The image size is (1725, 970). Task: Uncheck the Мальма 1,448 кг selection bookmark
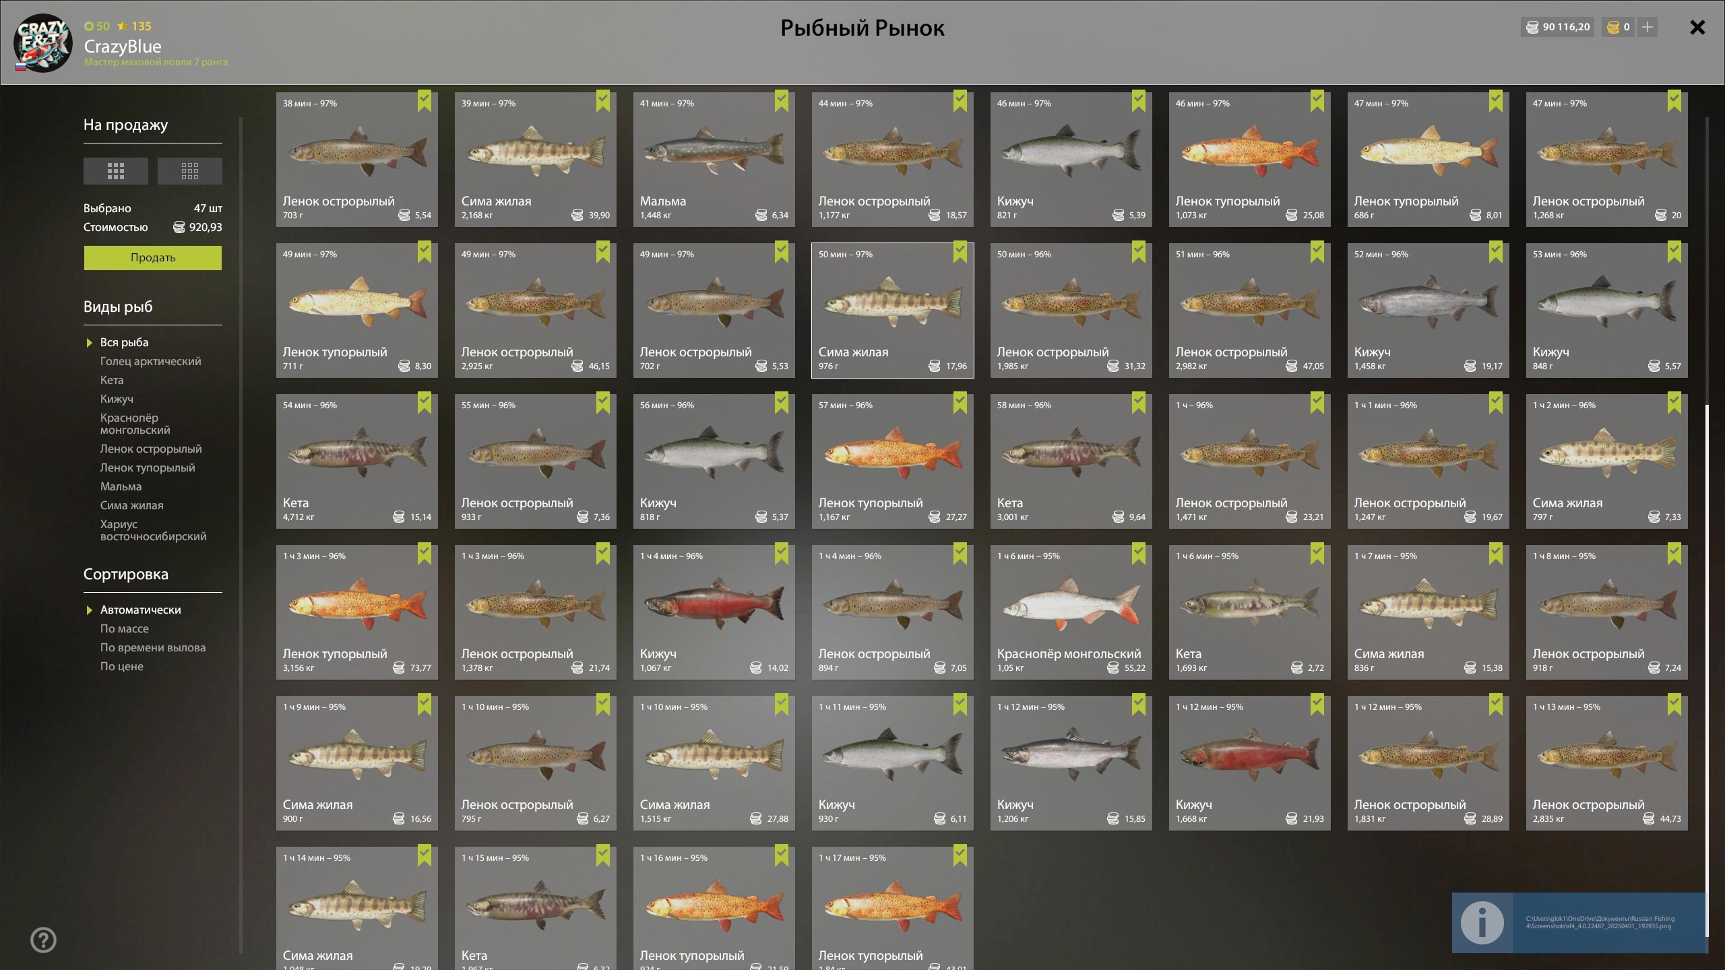click(x=782, y=101)
